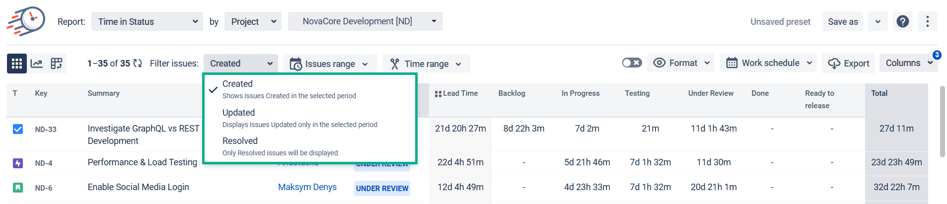Toggle the switch next to Format

click(632, 63)
